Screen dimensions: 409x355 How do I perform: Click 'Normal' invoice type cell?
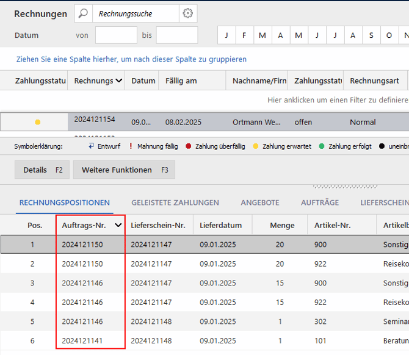363,122
